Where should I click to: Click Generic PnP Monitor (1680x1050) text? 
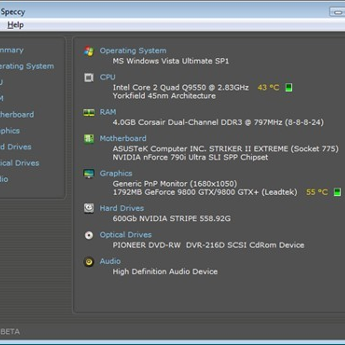tap(175, 183)
